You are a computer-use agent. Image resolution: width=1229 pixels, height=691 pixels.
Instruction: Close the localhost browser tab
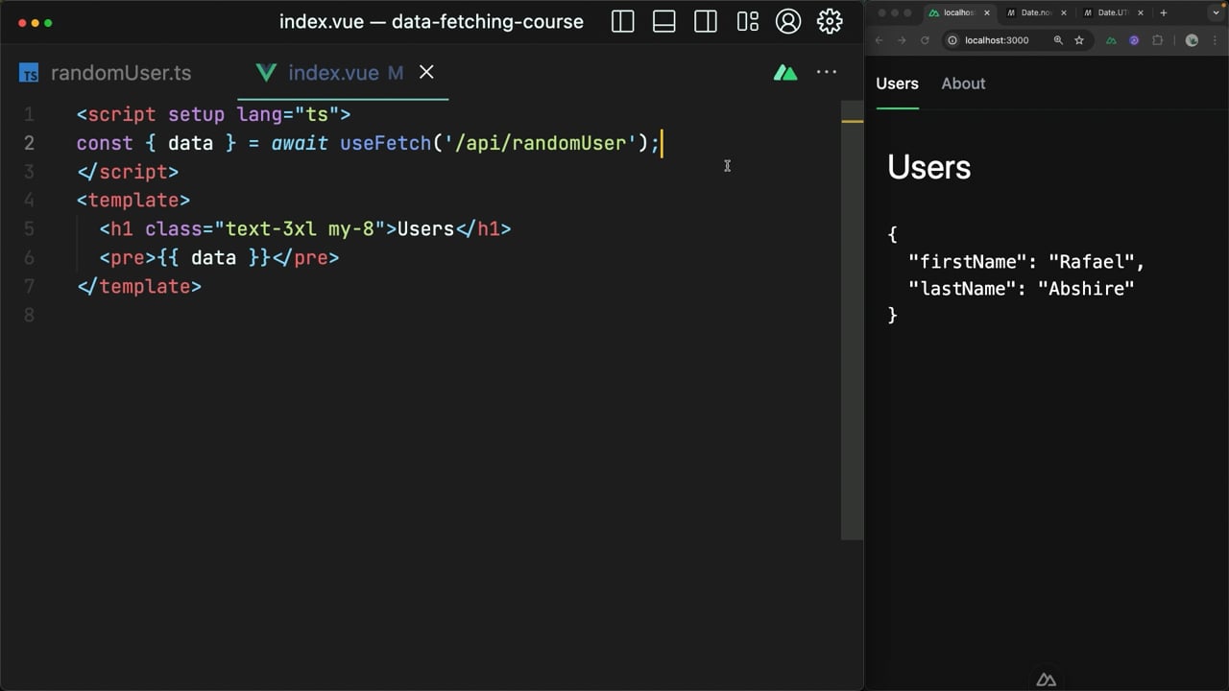point(986,12)
